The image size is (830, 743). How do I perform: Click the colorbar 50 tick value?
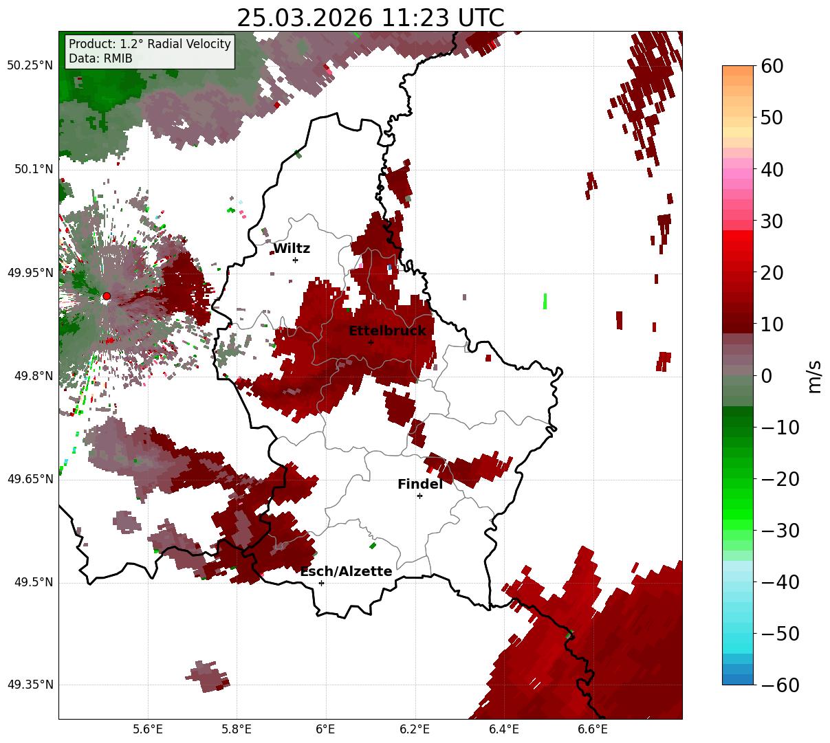(x=771, y=118)
